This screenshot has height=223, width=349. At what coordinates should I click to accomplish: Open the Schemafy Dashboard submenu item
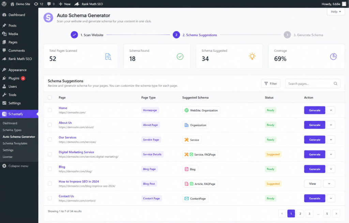[10, 123]
